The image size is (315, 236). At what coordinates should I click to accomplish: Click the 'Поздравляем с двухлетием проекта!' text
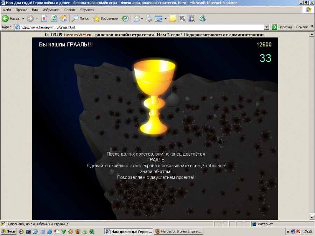pyautogui.click(x=156, y=177)
